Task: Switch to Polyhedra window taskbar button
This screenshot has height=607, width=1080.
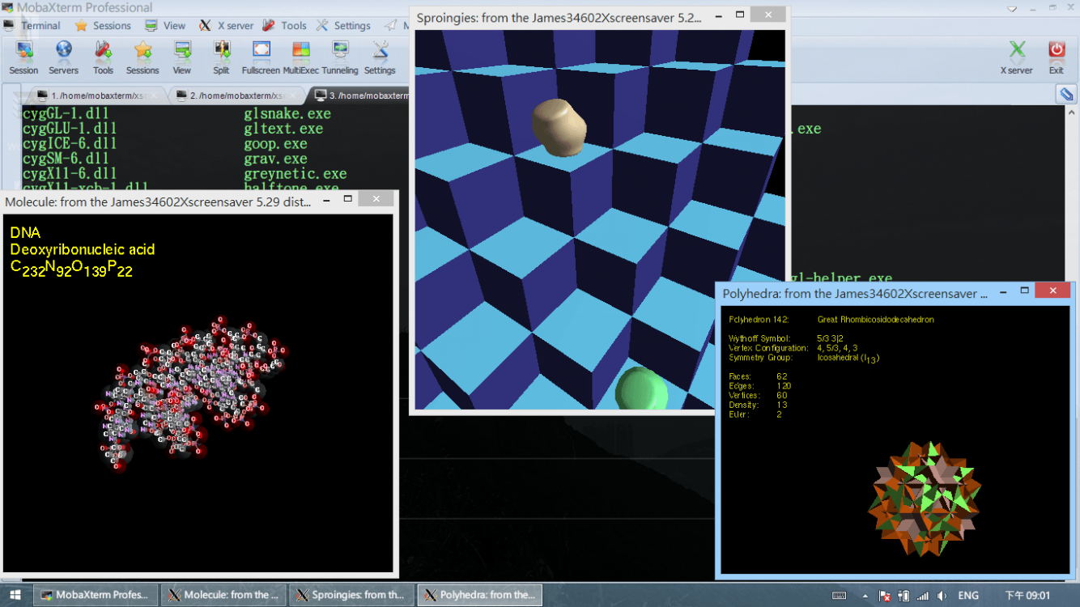Action: pos(479,595)
